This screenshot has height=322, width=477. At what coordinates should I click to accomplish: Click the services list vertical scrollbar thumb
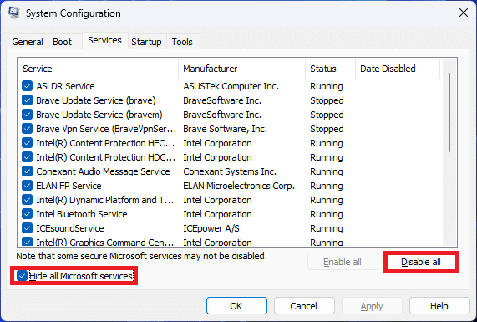[449, 112]
